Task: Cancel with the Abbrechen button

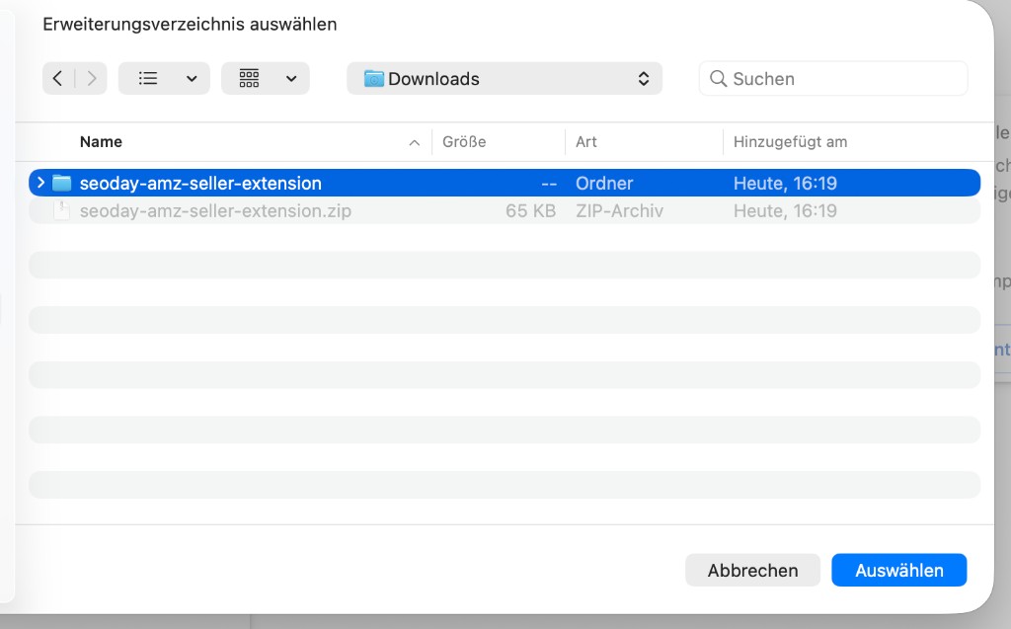Action: click(x=752, y=571)
